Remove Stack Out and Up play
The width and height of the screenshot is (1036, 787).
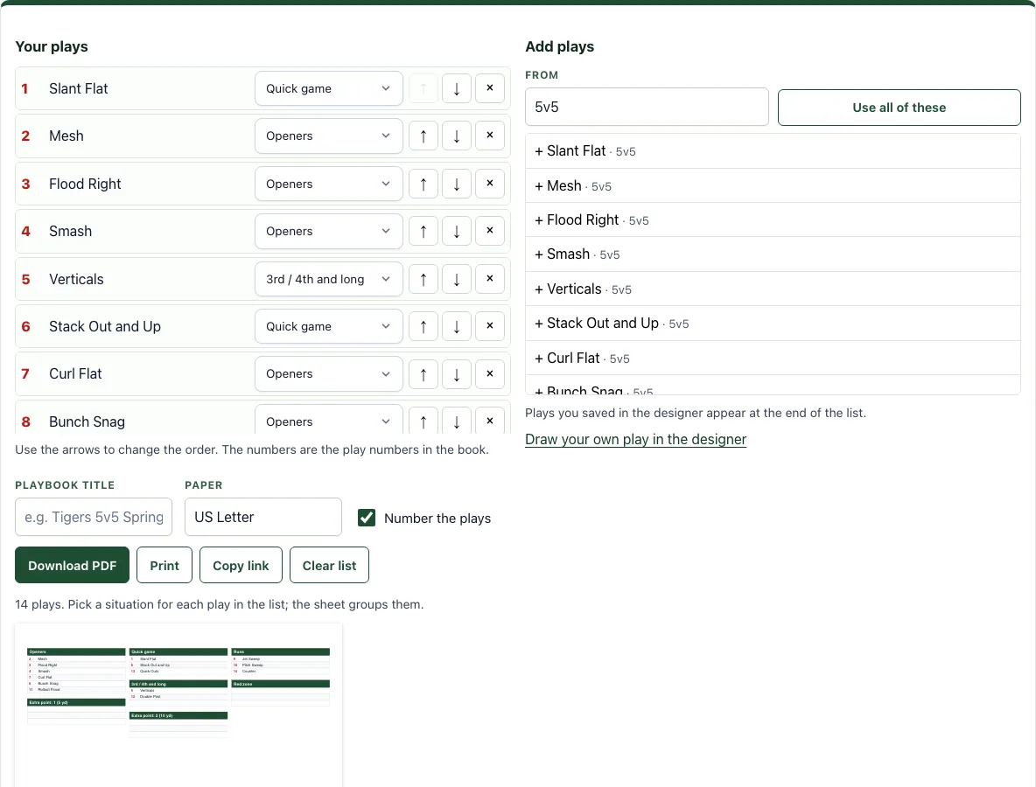490,326
